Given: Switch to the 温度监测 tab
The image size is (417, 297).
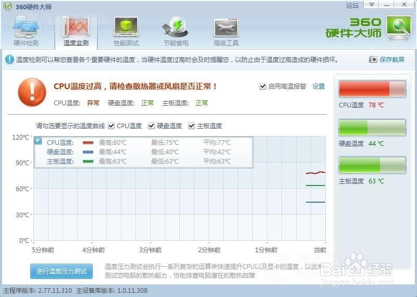Looking at the screenshot, I should 76,31.
